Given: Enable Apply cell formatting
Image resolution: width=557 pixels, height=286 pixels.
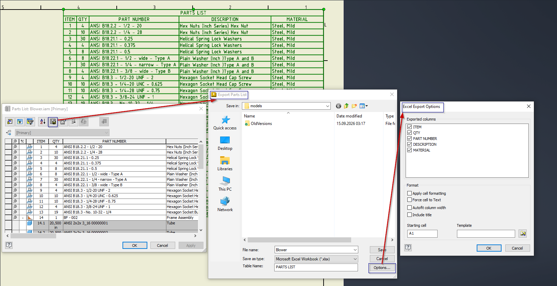Looking at the screenshot, I should pyautogui.click(x=410, y=193).
